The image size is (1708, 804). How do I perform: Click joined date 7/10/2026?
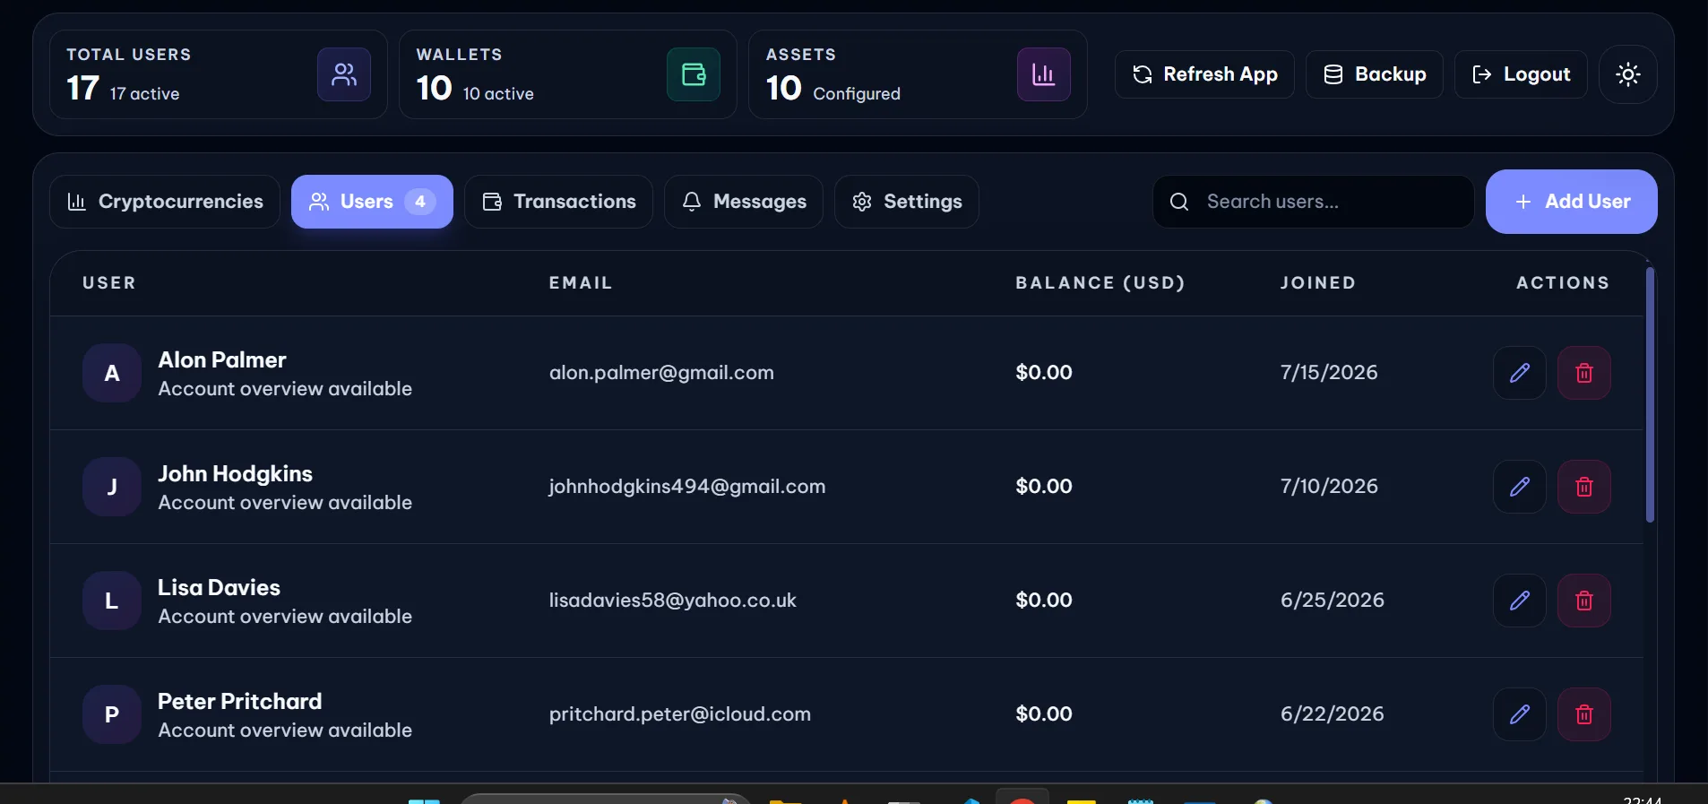point(1329,487)
